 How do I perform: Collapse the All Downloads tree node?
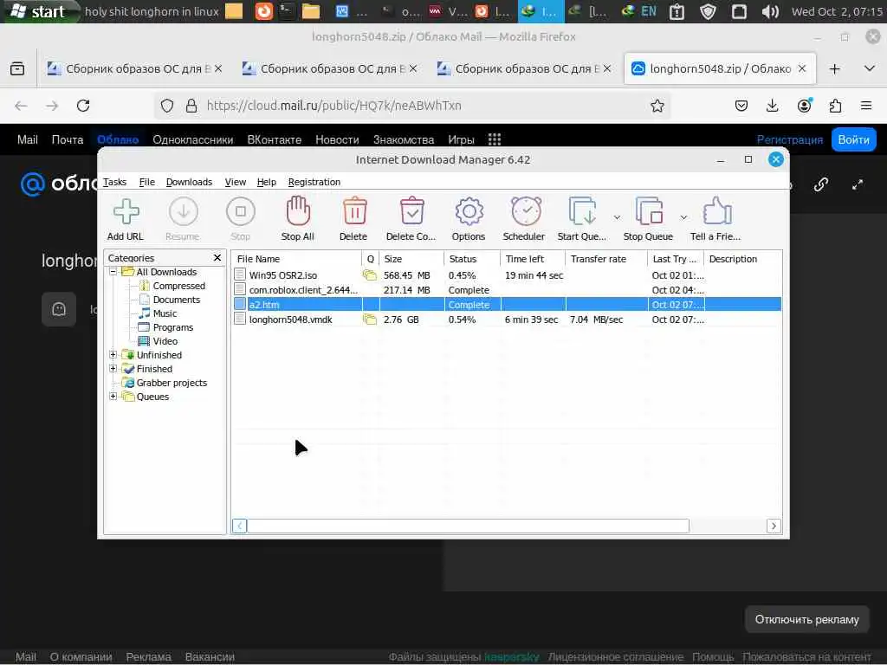pos(113,271)
